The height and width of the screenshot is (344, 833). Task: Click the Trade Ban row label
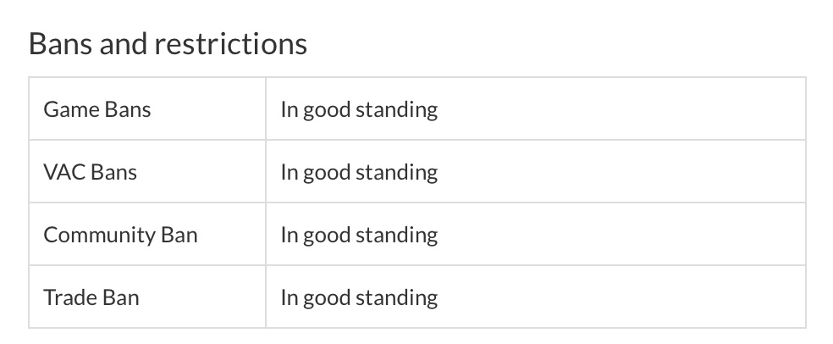[x=91, y=297]
